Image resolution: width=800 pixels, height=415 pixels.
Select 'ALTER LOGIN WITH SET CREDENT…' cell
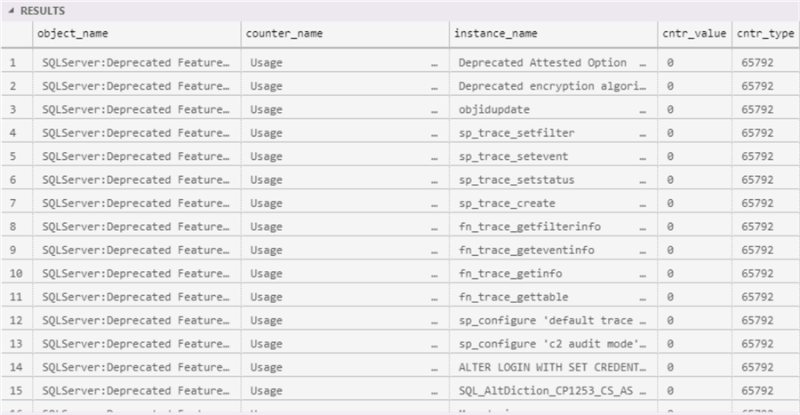[x=553, y=367]
